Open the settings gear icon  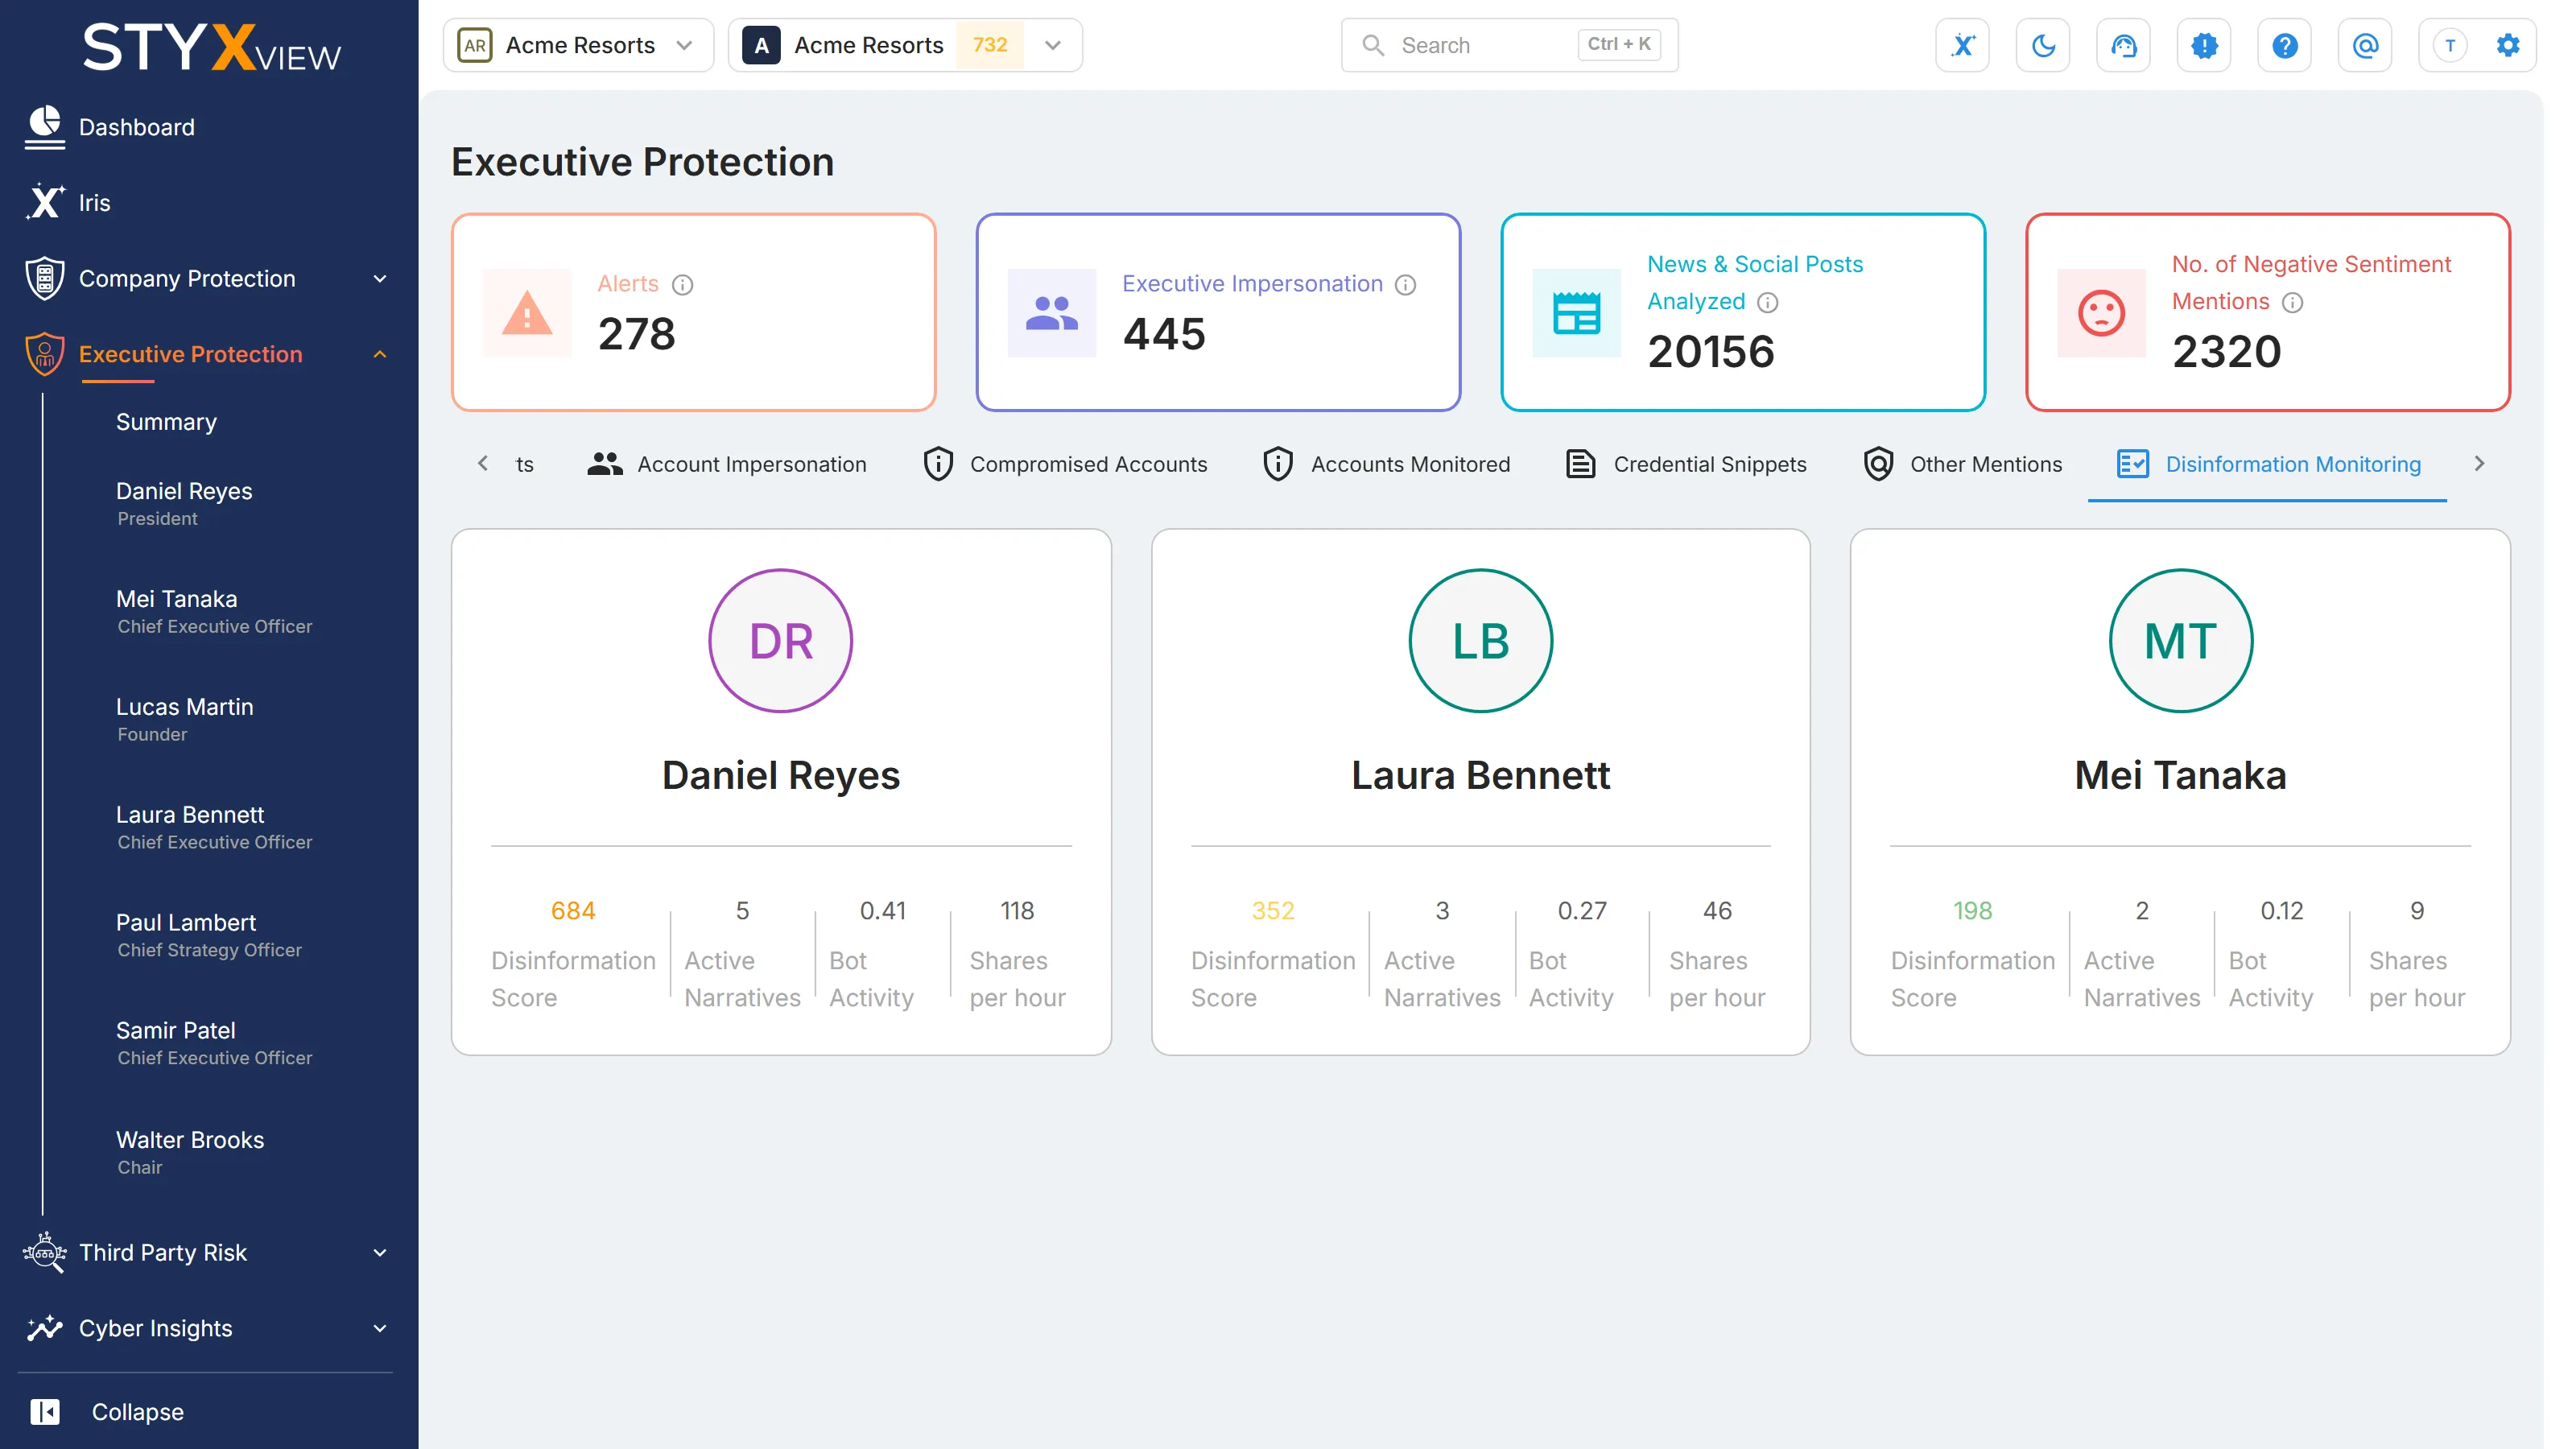coord(2507,45)
